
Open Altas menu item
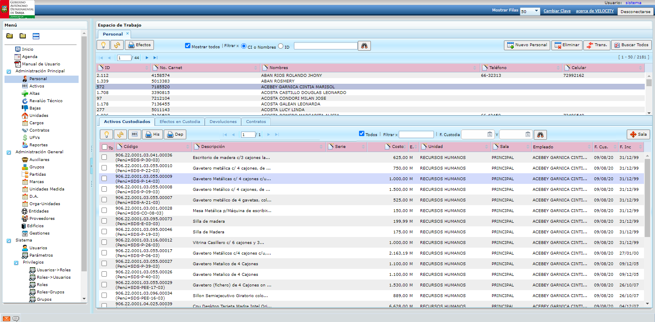coord(34,93)
